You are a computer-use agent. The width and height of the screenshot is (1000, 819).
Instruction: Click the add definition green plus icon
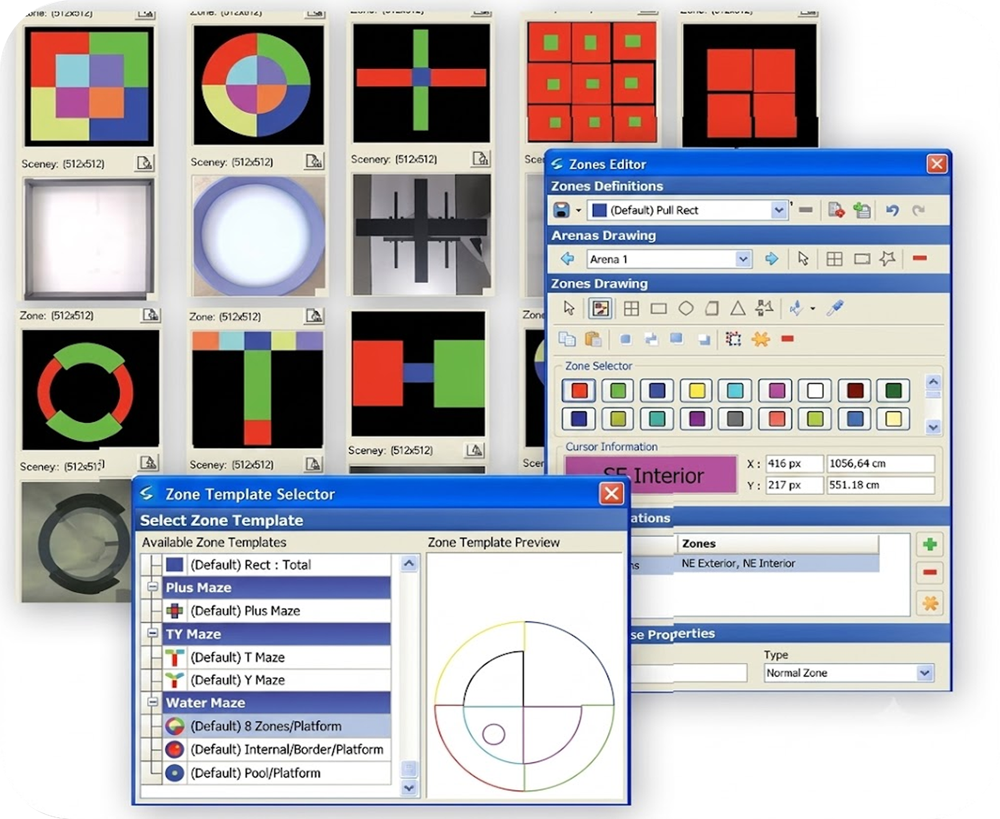click(x=862, y=210)
